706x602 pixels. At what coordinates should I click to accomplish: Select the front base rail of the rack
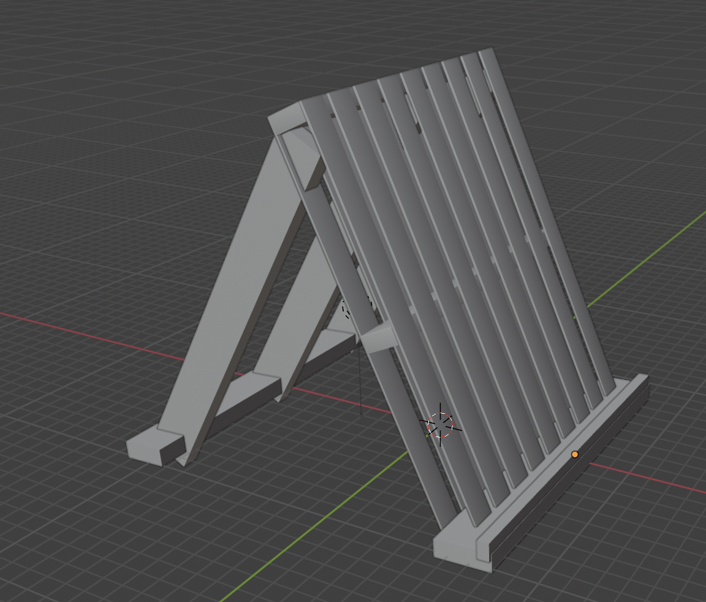pyautogui.click(x=545, y=478)
